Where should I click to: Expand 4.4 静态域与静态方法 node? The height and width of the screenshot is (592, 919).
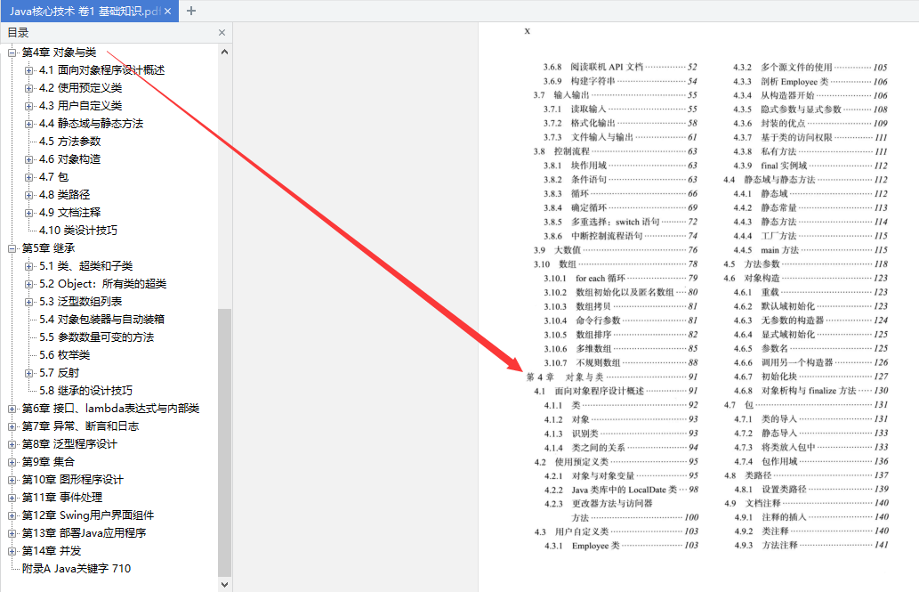28,124
